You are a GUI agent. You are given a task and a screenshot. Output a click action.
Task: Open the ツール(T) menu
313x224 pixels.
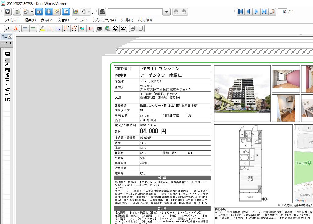point(127,20)
